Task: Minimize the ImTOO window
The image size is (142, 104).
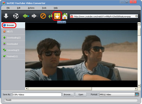Action: tap(122, 2)
